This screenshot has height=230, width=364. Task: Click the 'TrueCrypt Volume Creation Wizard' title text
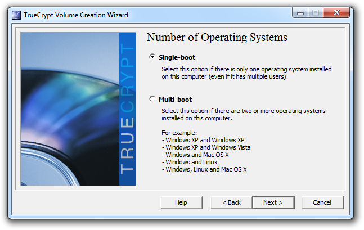point(76,15)
